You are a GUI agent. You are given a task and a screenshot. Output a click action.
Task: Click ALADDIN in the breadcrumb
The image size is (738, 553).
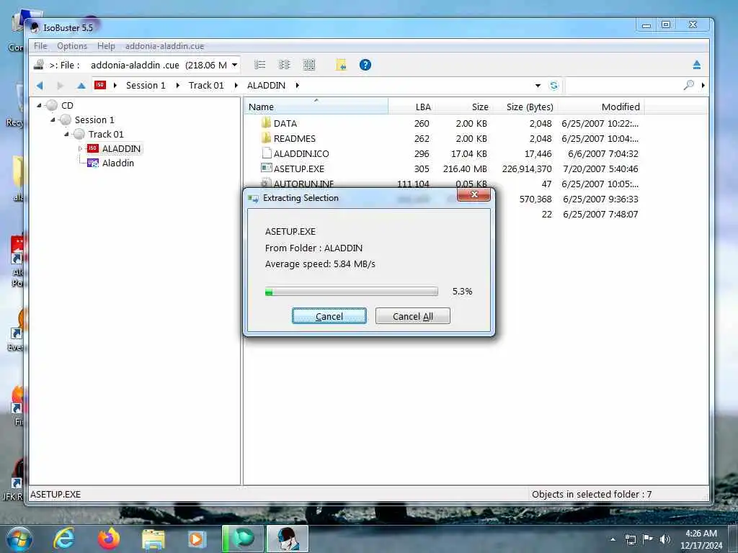pos(266,85)
